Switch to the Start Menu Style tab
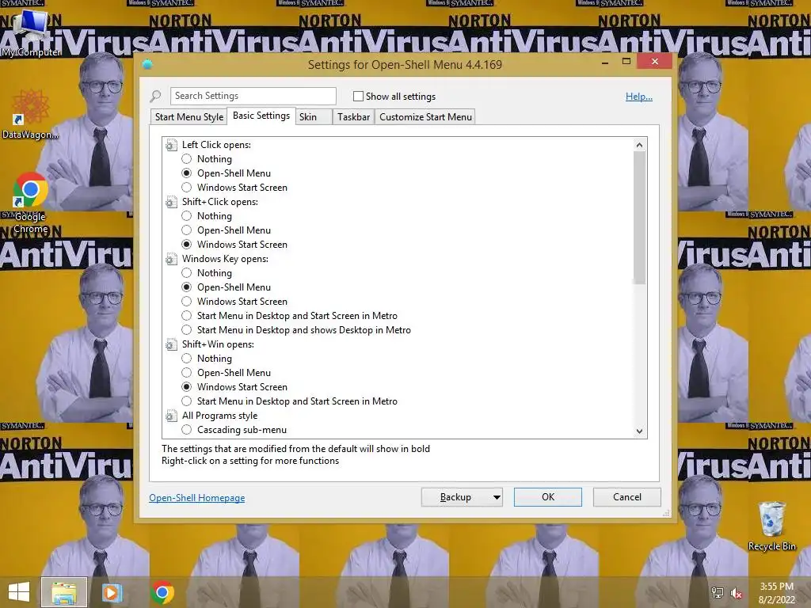811x608 pixels. (x=189, y=117)
